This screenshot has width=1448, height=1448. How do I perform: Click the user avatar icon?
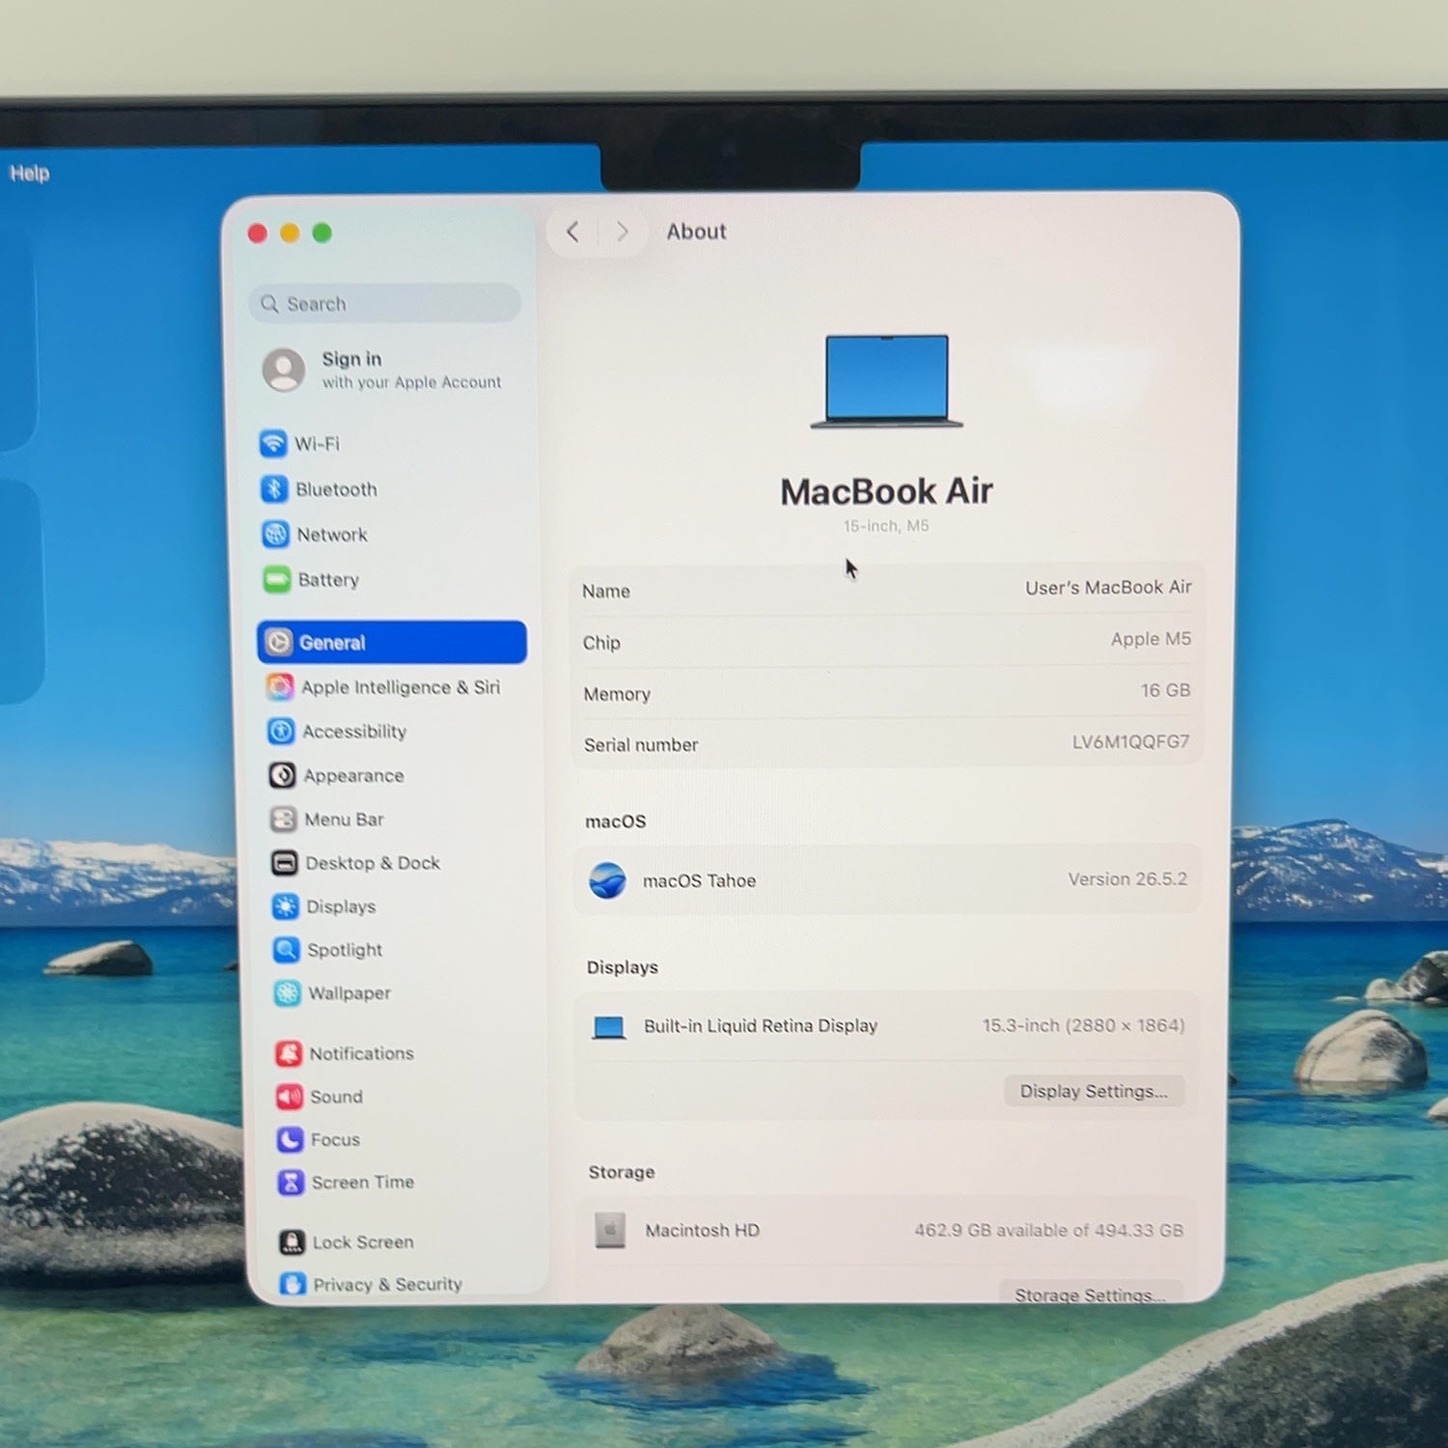coord(284,370)
